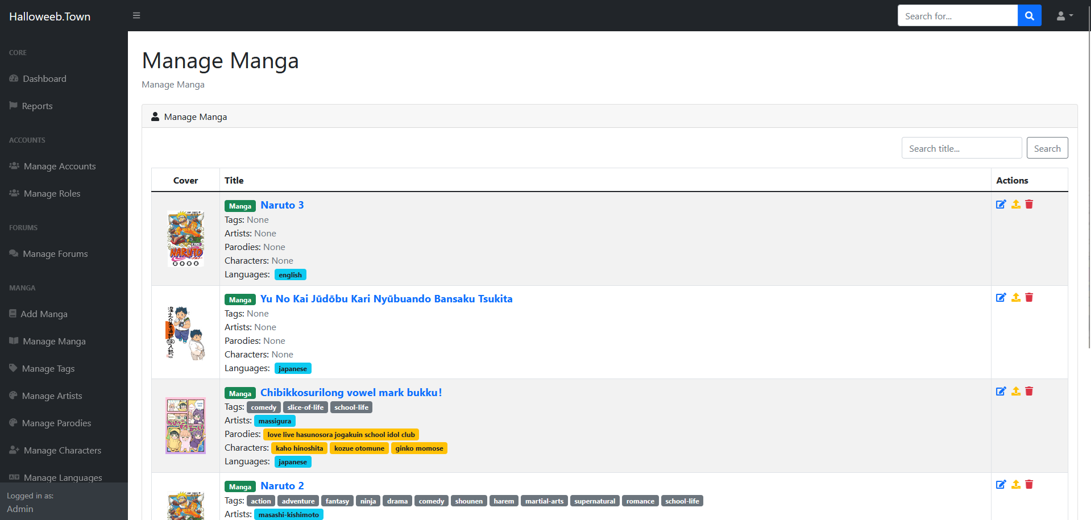Image resolution: width=1091 pixels, height=520 pixels.
Task: Click the Halloweeb.Town brand link
Action: click(x=50, y=16)
